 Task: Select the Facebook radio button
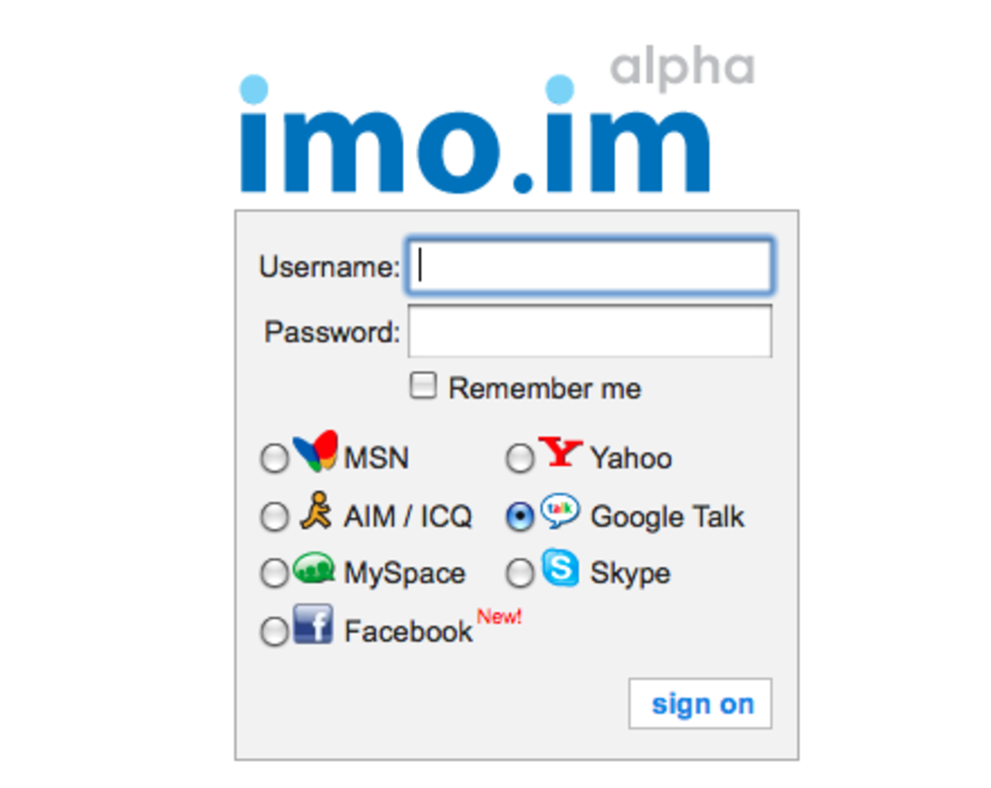(x=274, y=632)
